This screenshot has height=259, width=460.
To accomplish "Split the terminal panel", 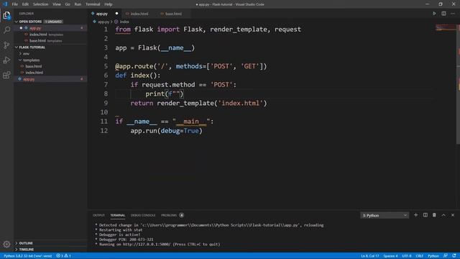I will 425,215.
